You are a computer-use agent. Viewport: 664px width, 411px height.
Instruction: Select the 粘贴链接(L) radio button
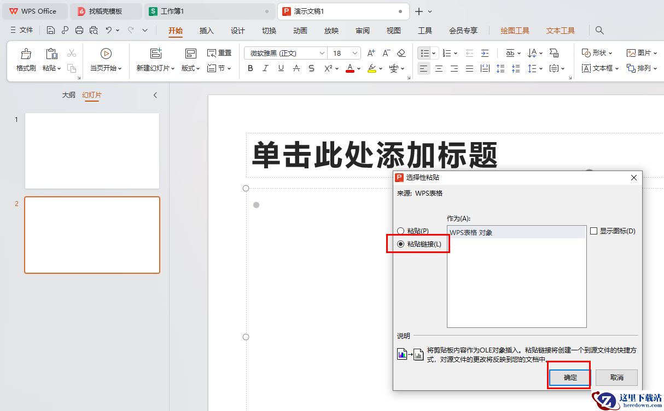(401, 244)
